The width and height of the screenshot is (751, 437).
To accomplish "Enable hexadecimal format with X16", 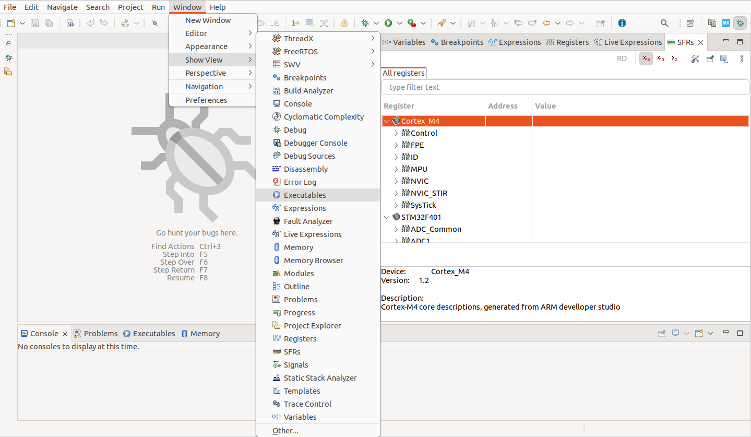I will pos(646,58).
